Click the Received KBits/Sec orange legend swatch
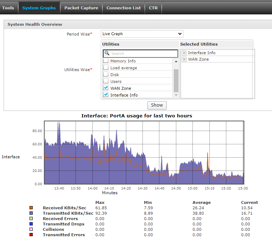Image resolution: width=272 pixels, height=238 pixels. [31, 208]
